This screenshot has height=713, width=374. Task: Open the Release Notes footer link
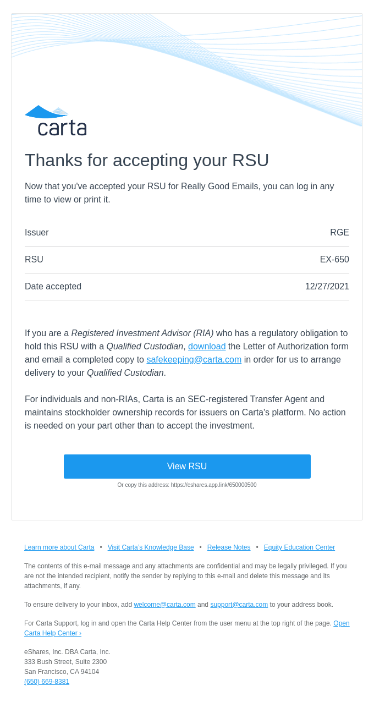[229, 547]
